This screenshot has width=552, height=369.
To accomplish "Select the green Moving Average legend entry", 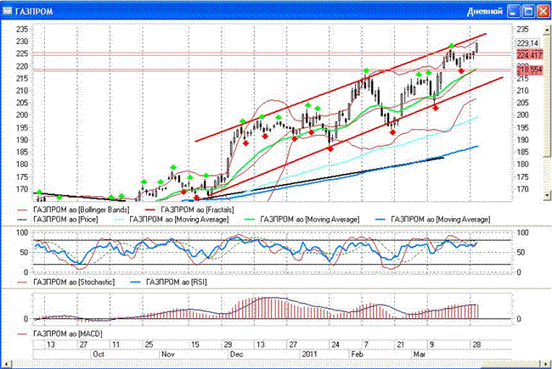I will (302, 220).
